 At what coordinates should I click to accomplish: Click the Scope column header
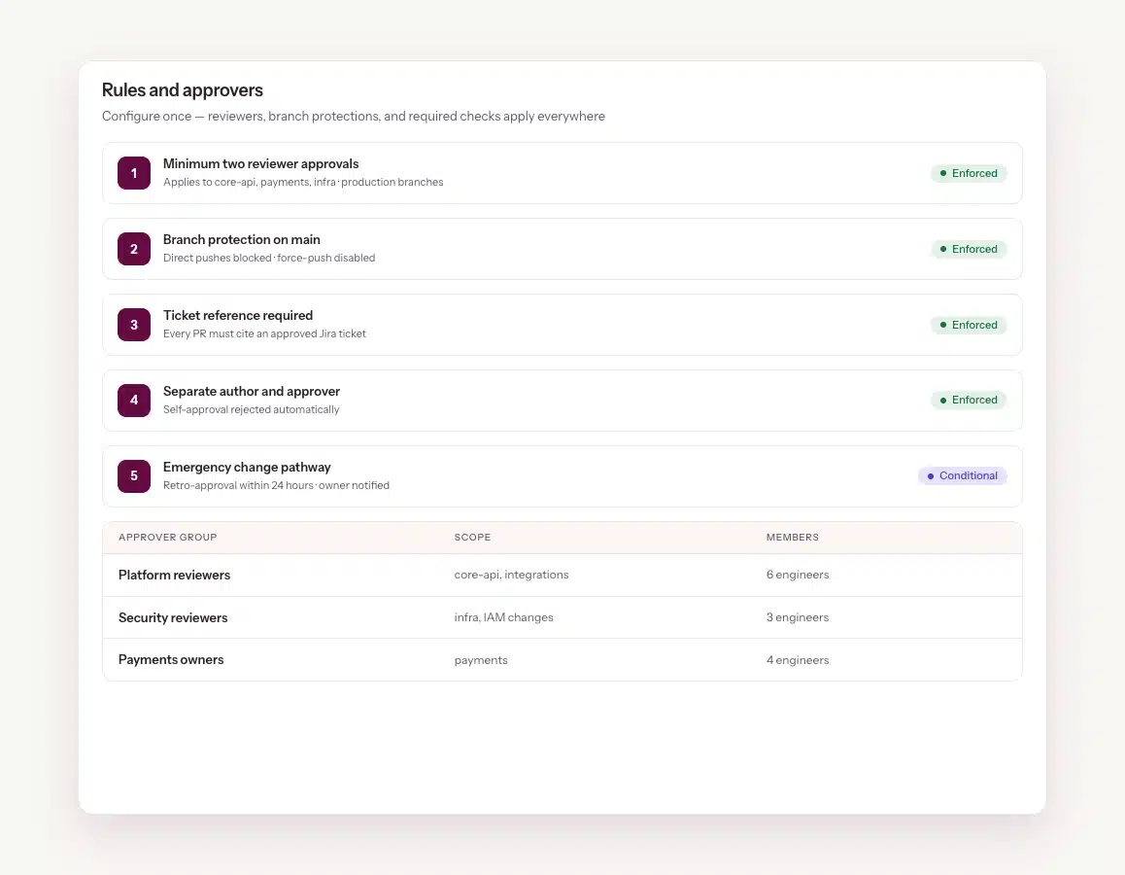point(472,537)
